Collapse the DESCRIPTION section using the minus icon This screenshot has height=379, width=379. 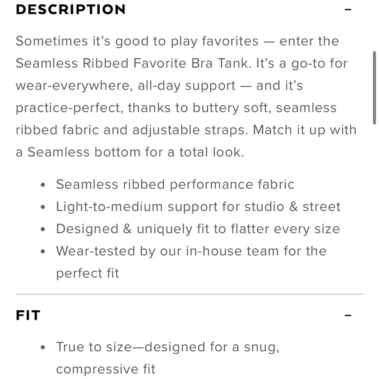[x=347, y=9]
